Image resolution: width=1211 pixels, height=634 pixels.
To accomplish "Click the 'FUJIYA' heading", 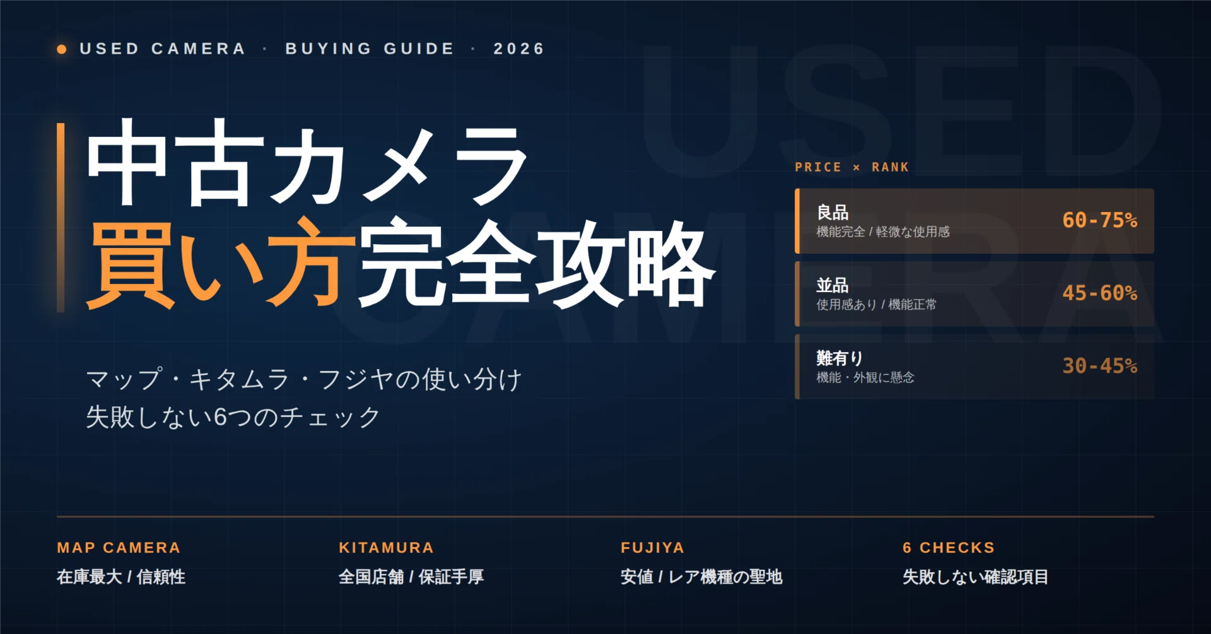I will click(x=652, y=548).
